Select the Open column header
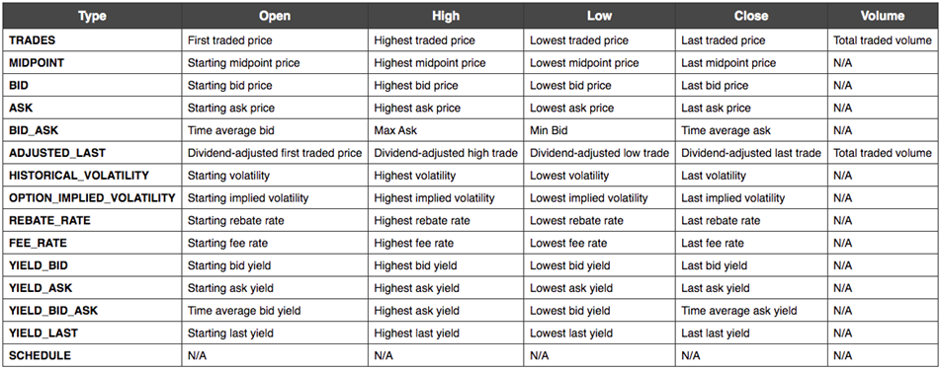 (275, 16)
